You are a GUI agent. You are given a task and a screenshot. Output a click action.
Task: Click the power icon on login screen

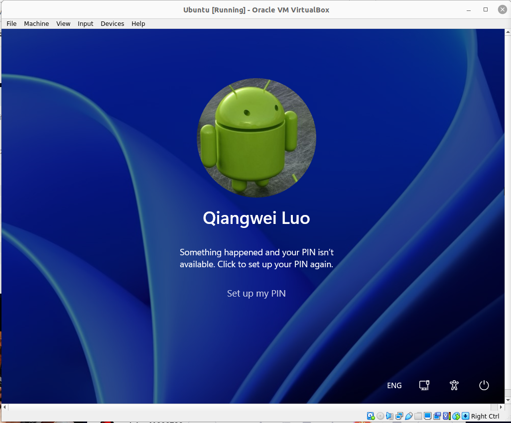(484, 385)
